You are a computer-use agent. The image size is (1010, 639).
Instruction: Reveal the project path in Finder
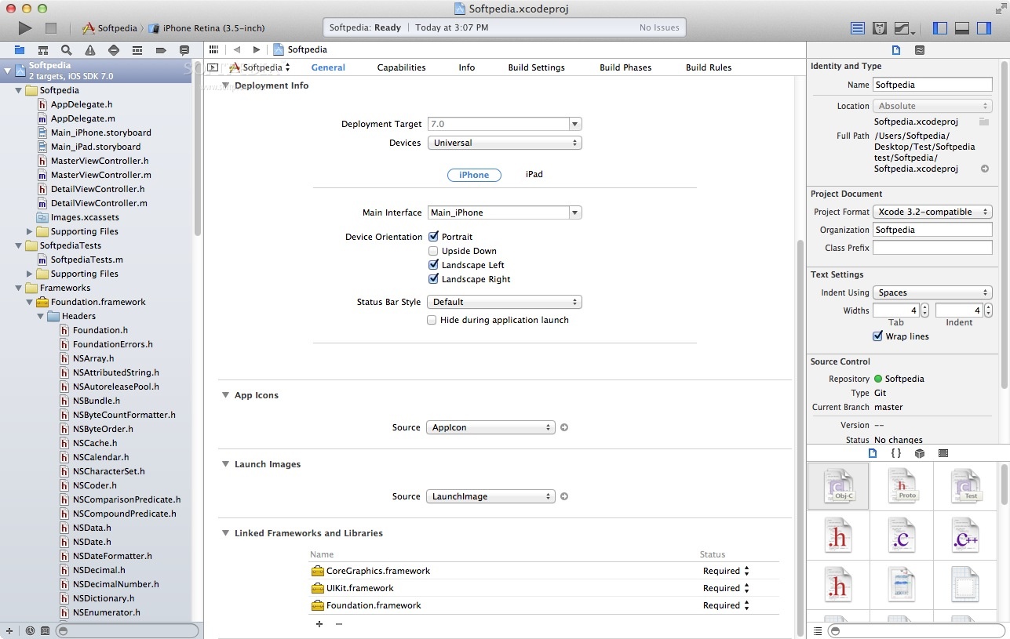[x=985, y=169]
